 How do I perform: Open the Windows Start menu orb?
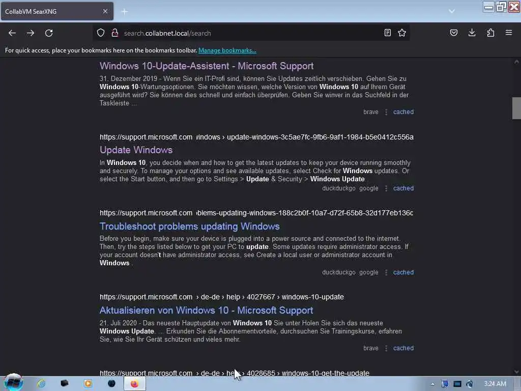tap(13, 383)
